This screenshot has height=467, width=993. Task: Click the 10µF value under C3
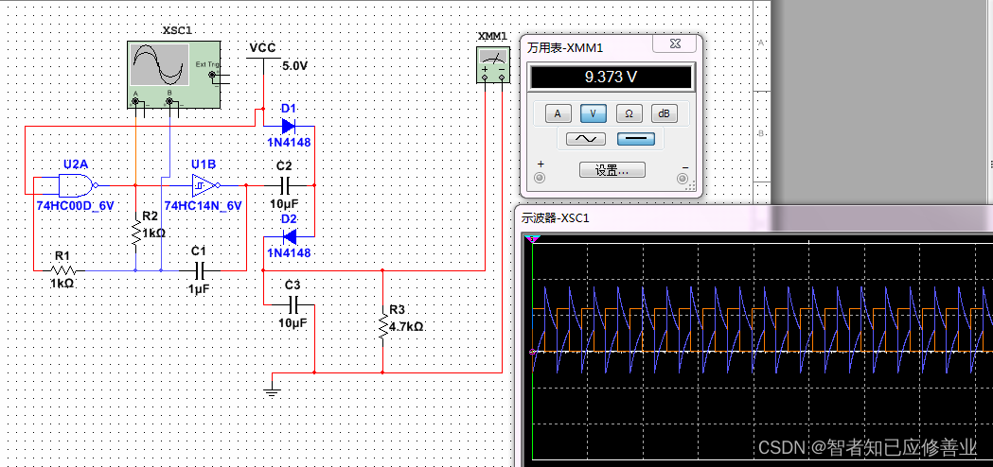click(x=292, y=322)
